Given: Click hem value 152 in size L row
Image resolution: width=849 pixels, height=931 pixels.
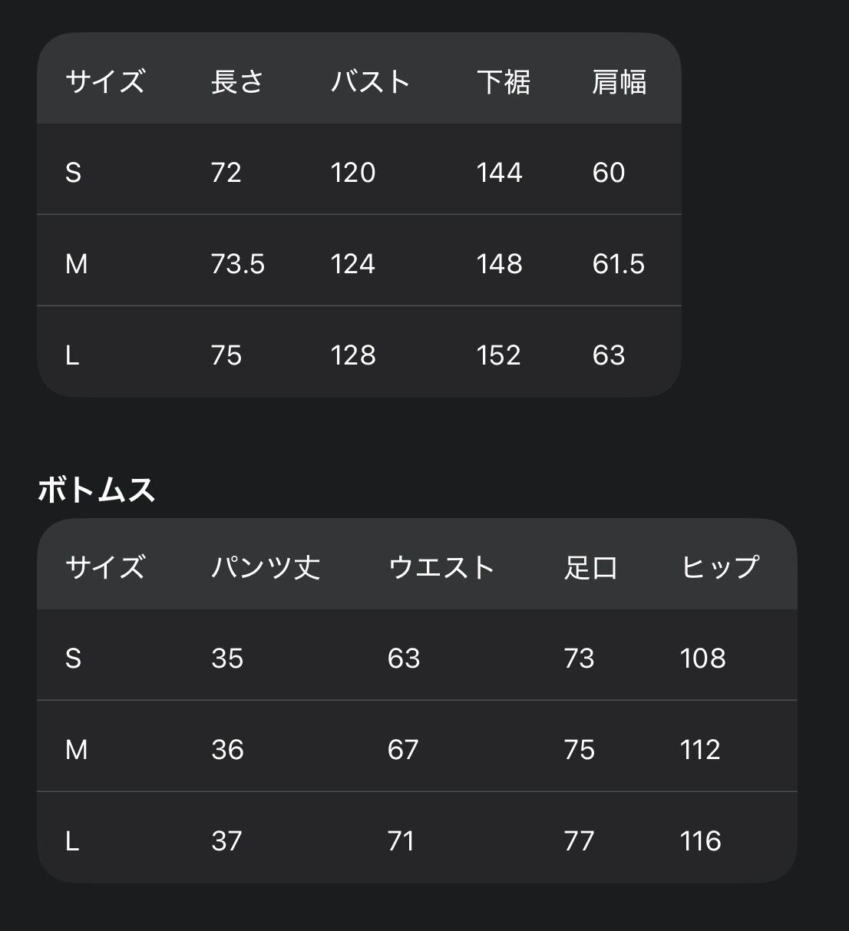Looking at the screenshot, I should coord(498,355).
